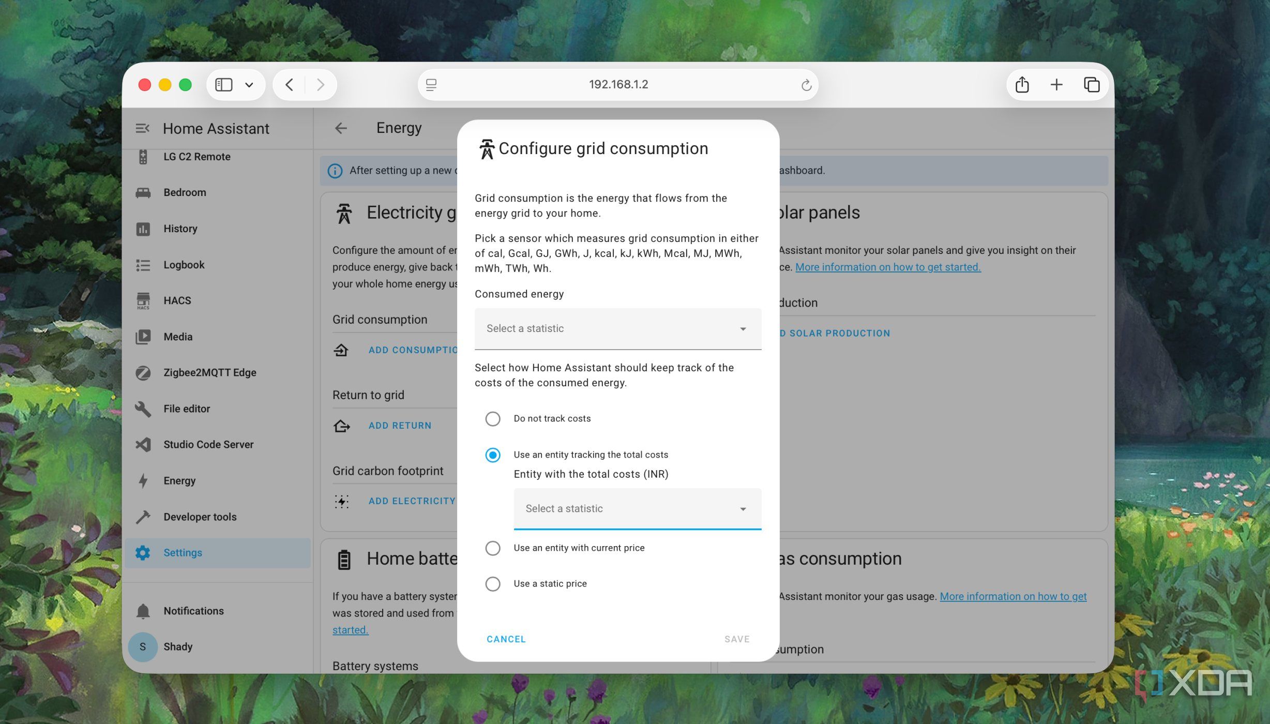Select Do not track costs
1270x724 pixels.
[493, 418]
